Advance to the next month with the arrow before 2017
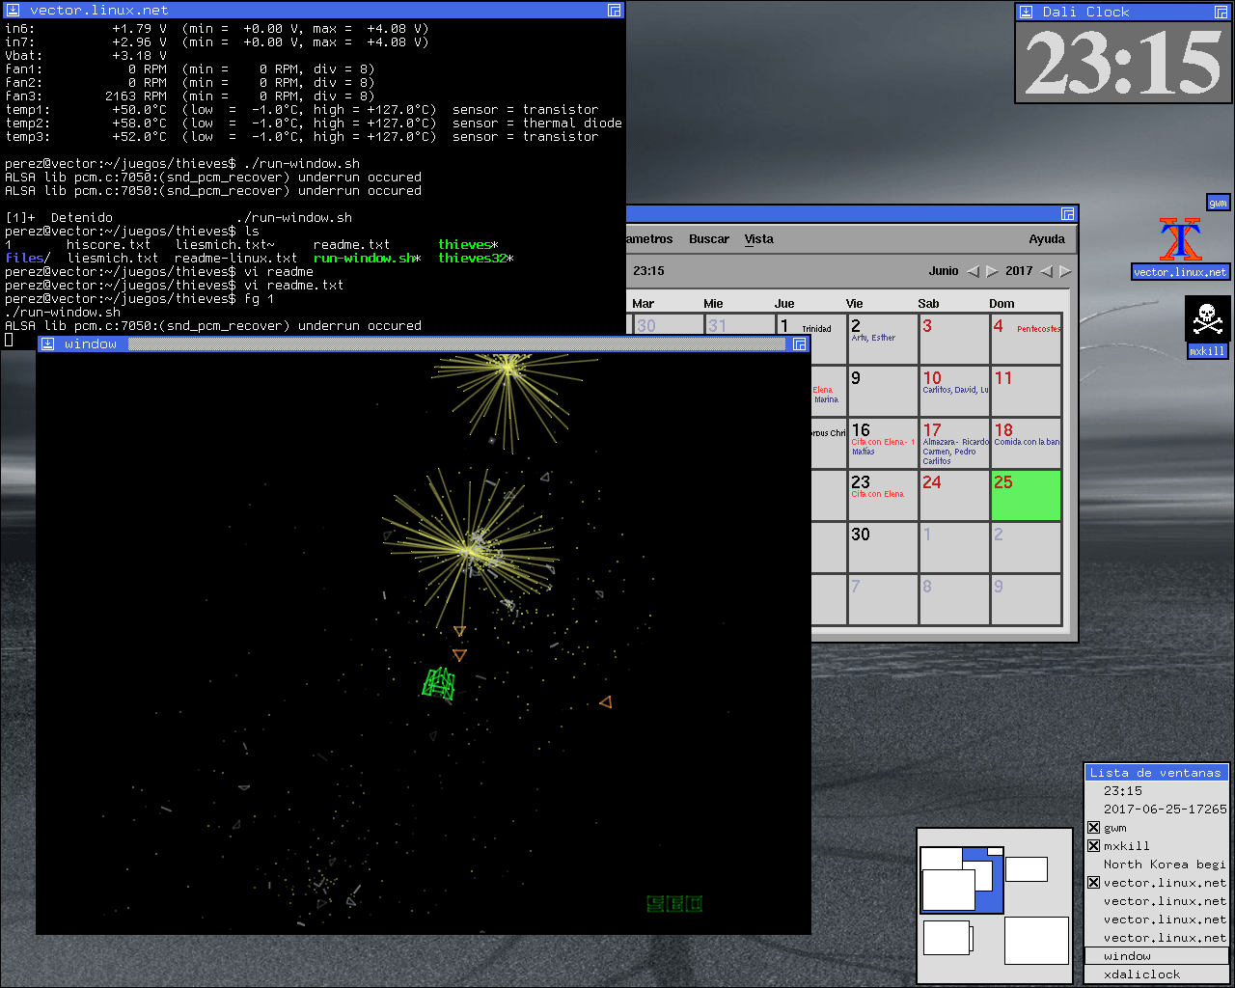Image resolution: width=1235 pixels, height=988 pixels. point(991,271)
